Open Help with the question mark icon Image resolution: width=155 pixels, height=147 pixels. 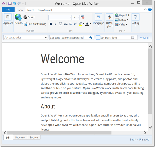[150, 10]
